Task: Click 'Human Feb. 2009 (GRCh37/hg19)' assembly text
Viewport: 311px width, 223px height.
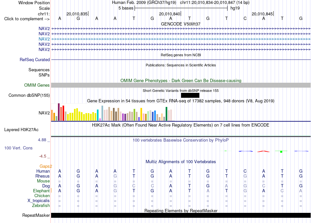Action: coord(144,3)
